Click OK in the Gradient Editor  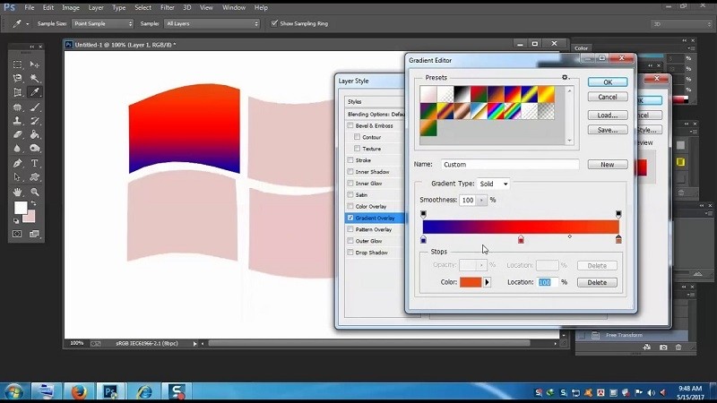click(x=608, y=82)
